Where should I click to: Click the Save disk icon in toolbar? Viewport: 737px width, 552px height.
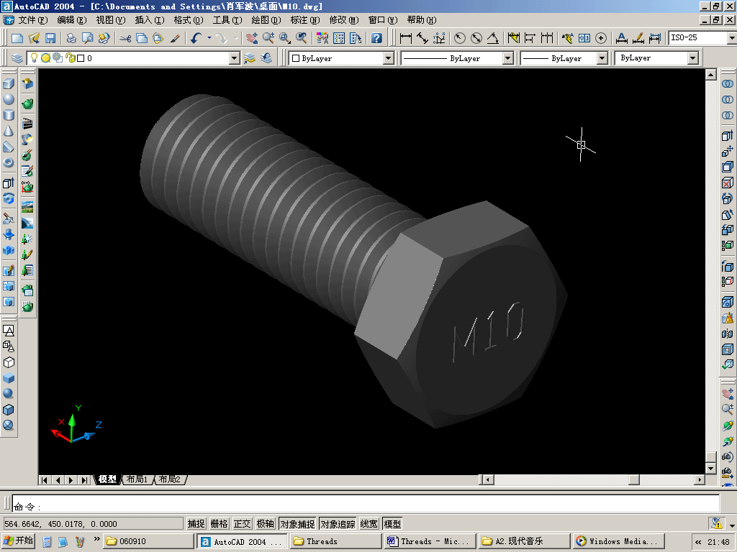tap(50, 38)
